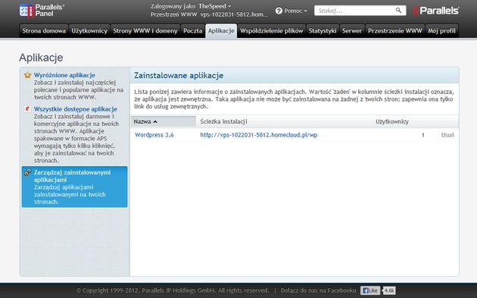Screen dimensions: 477x298
Task: Select Zarządzaj zainstalowanymi aplikacjami item
Action: [74, 187]
